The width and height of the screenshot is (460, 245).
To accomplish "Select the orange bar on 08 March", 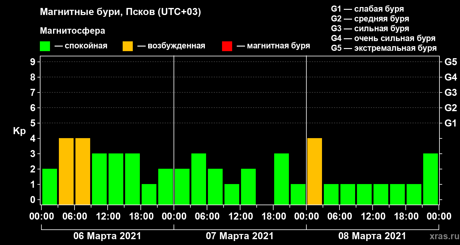I will tap(315, 171).
